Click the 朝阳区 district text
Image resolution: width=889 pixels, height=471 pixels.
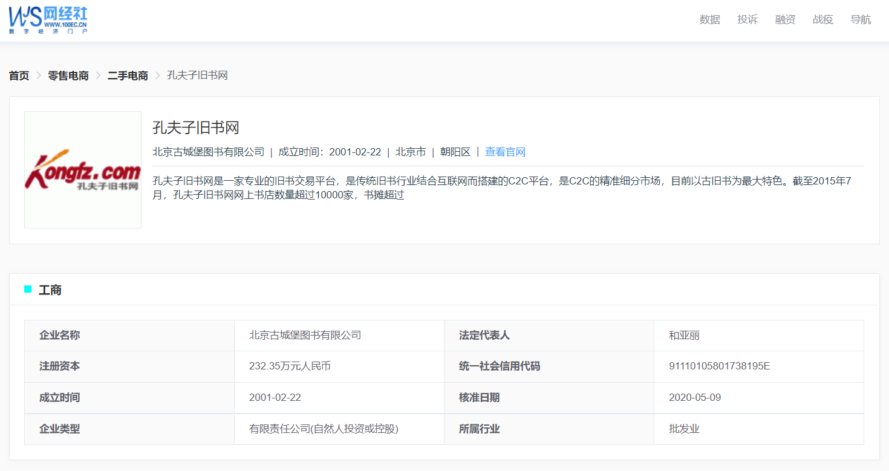(455, 152)
